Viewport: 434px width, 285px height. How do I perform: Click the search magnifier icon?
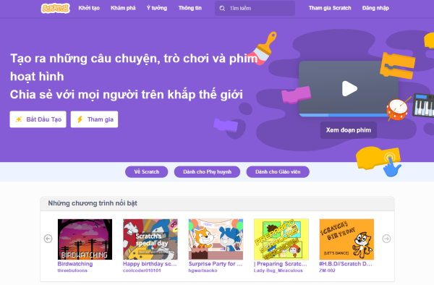(222, 8)
